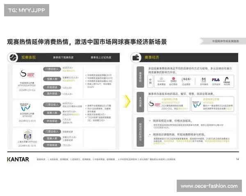
Task: Click the 上海大师赛 ATP1000 caption
Action: click(x=27, y=142)
